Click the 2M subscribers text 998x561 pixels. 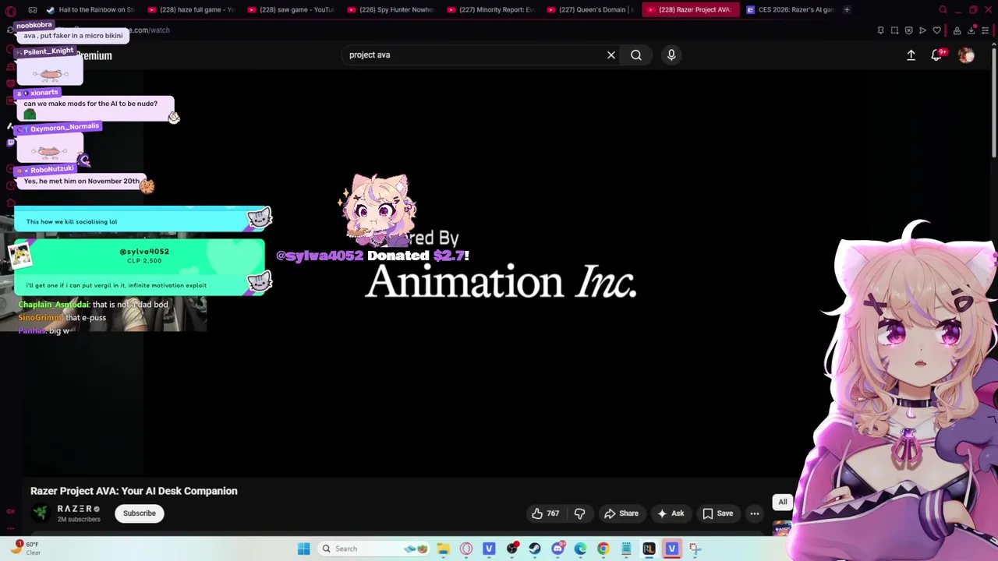[x=79, y=519]
